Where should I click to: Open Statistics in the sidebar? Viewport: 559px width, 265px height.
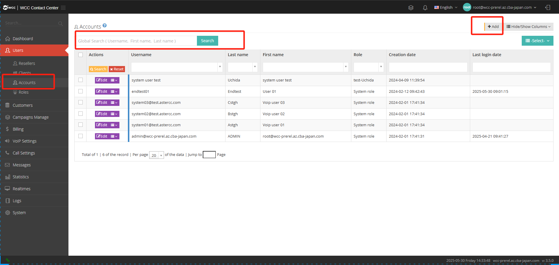[x=34, y=177]
